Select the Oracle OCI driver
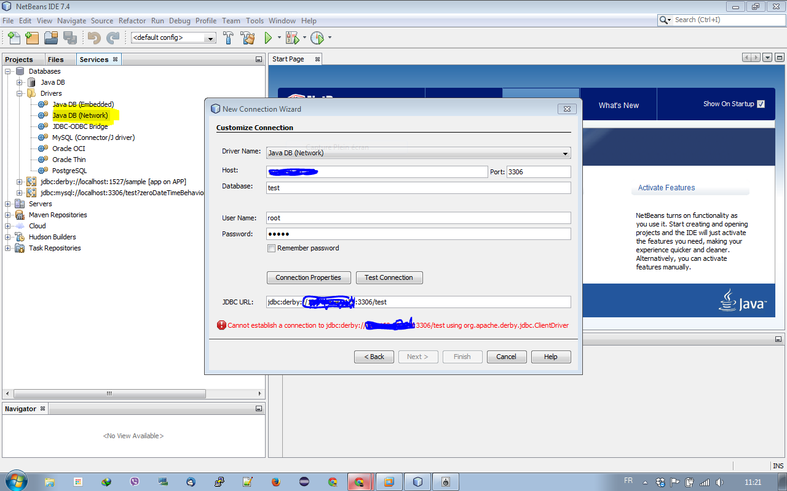Viewport: 787px width, 491px height. pos(69,149)
